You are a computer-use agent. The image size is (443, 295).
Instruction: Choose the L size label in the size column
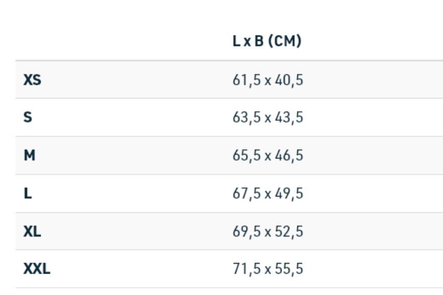point(27,193)
